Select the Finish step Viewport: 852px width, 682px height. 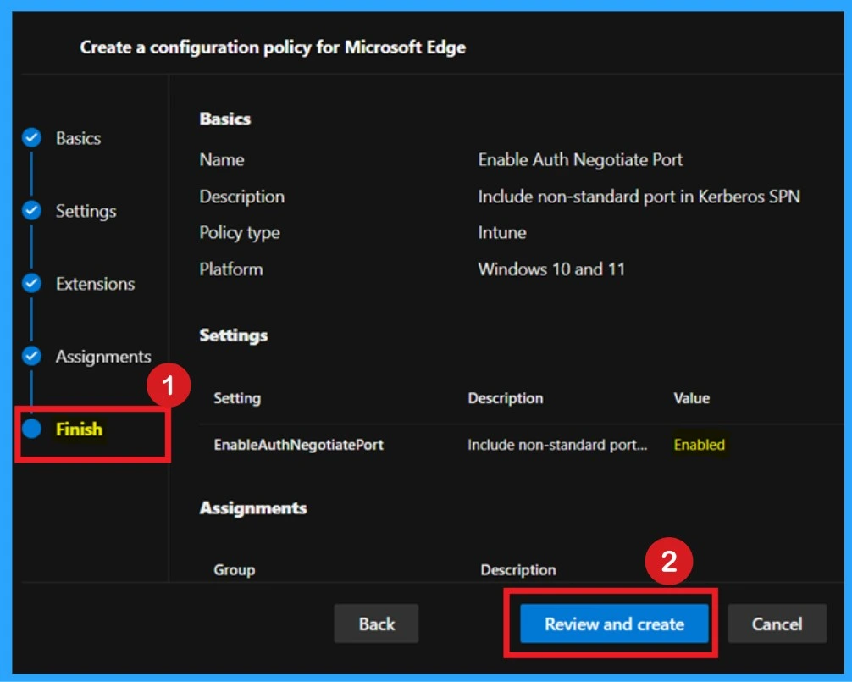click(79, 430)
